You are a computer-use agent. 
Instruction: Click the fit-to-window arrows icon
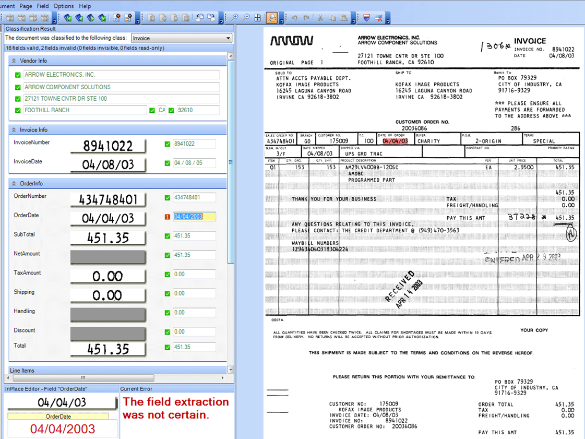click(257, 18)
